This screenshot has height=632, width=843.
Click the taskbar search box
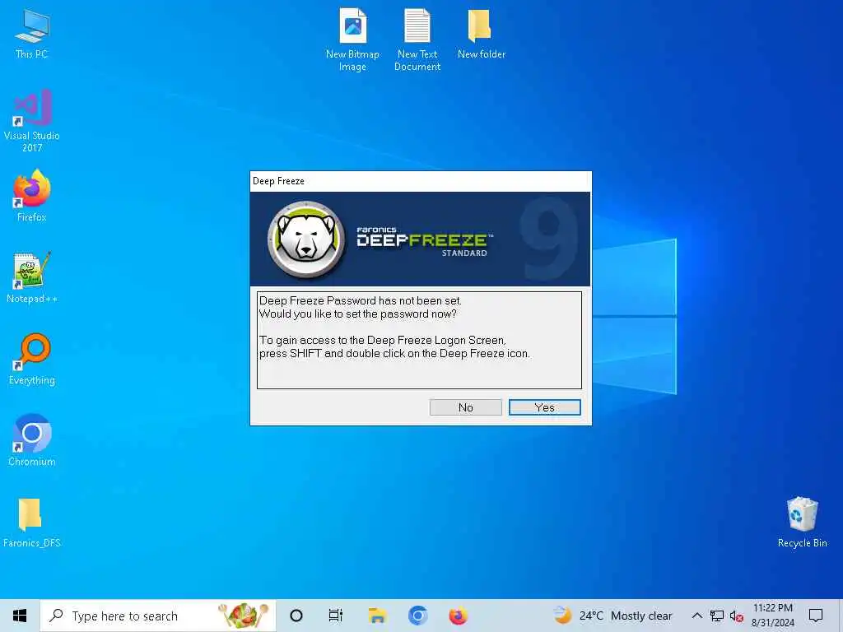[158, 616]
